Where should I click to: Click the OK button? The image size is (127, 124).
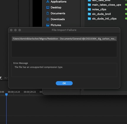pyautogui.click(x=64, y=83)
